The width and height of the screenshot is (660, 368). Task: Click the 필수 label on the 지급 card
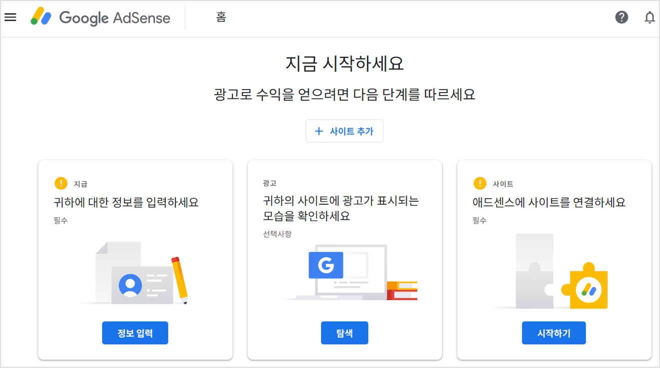click(x=60, y=220)
